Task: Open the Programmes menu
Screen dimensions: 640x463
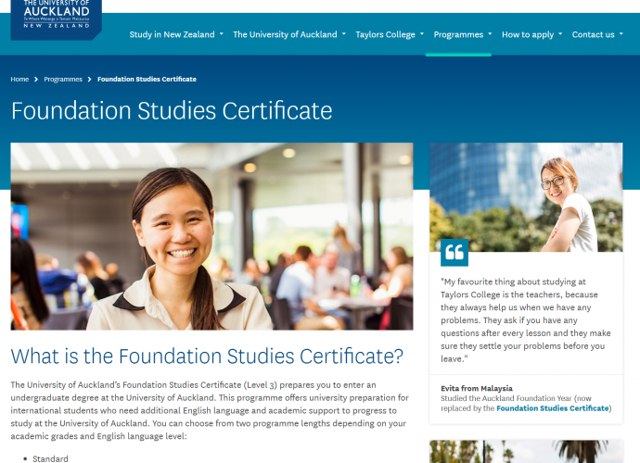Action: [x=458, y=34]
